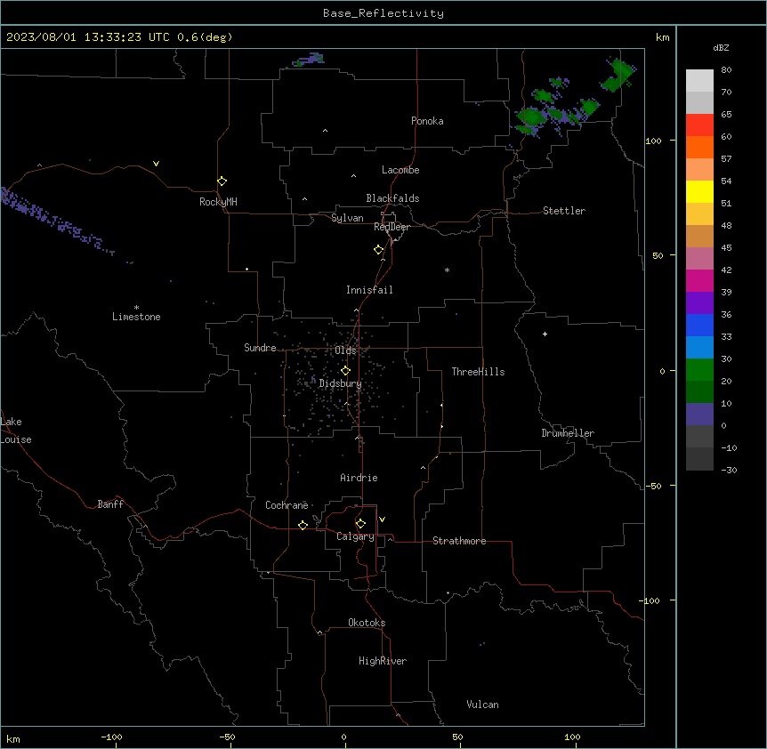This screenshot has width=767, height=749.
Task: Click the Cochrane label
Action: click(x=287, y=505)
